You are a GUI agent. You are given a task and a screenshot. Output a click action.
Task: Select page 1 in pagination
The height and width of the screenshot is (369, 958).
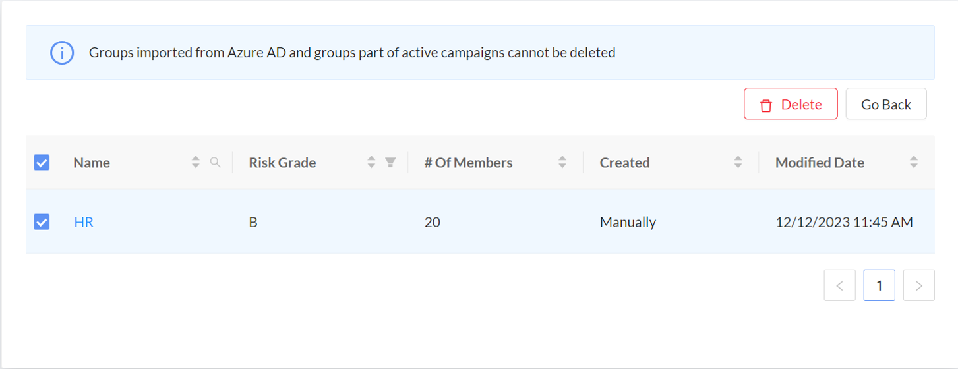879,285
